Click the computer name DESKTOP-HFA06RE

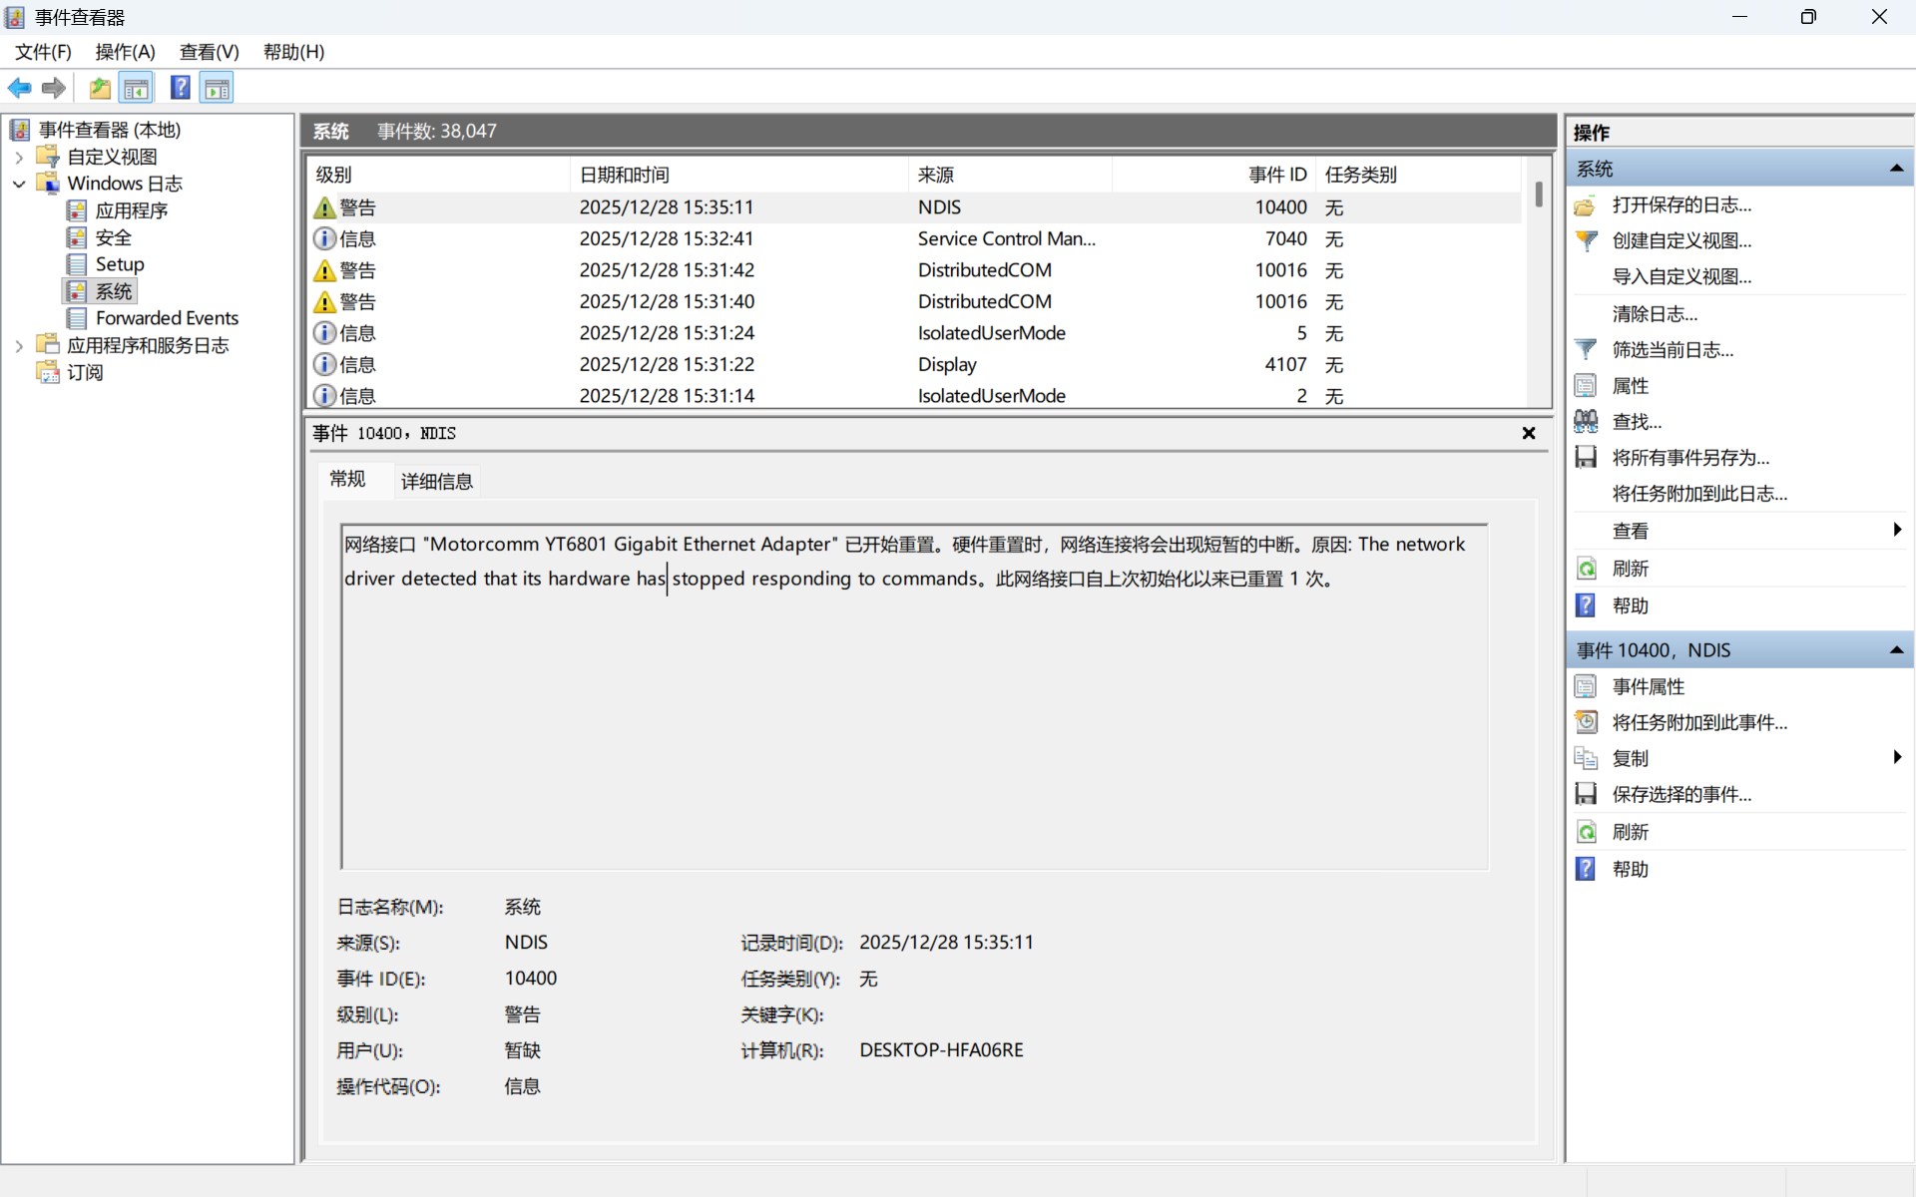pos(941,1050)
